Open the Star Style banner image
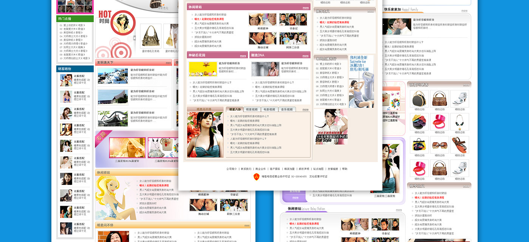 [331, 127]
